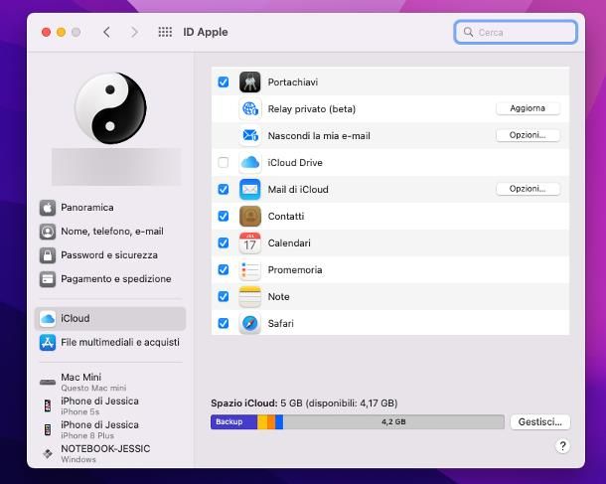Select the iCloud sidebar item
The height and width of the screenshot is (484, 606).
tap(110, 319)
